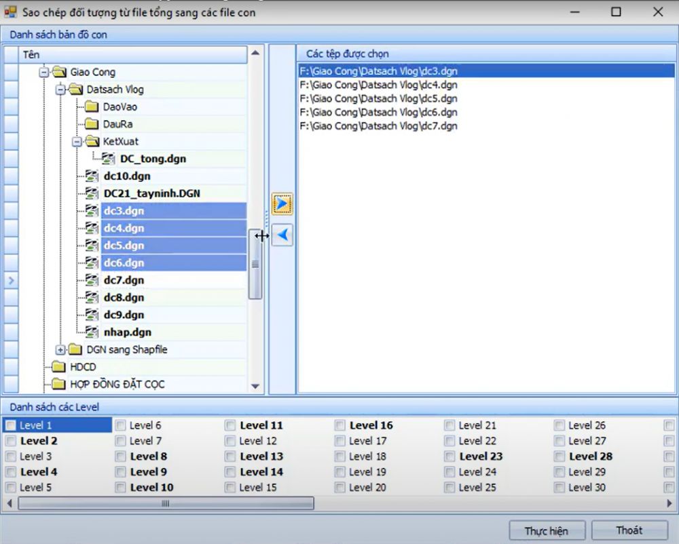Screen dimensions: 679x544
Task: Check the Level 15 checkbox
Action: (230, 487)
